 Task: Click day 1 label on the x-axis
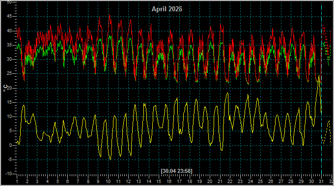[17, 182]
